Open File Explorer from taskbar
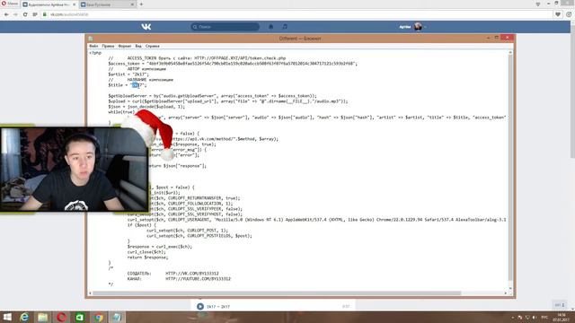This screenshot has height=323, width=575. (x=43, y=317)
